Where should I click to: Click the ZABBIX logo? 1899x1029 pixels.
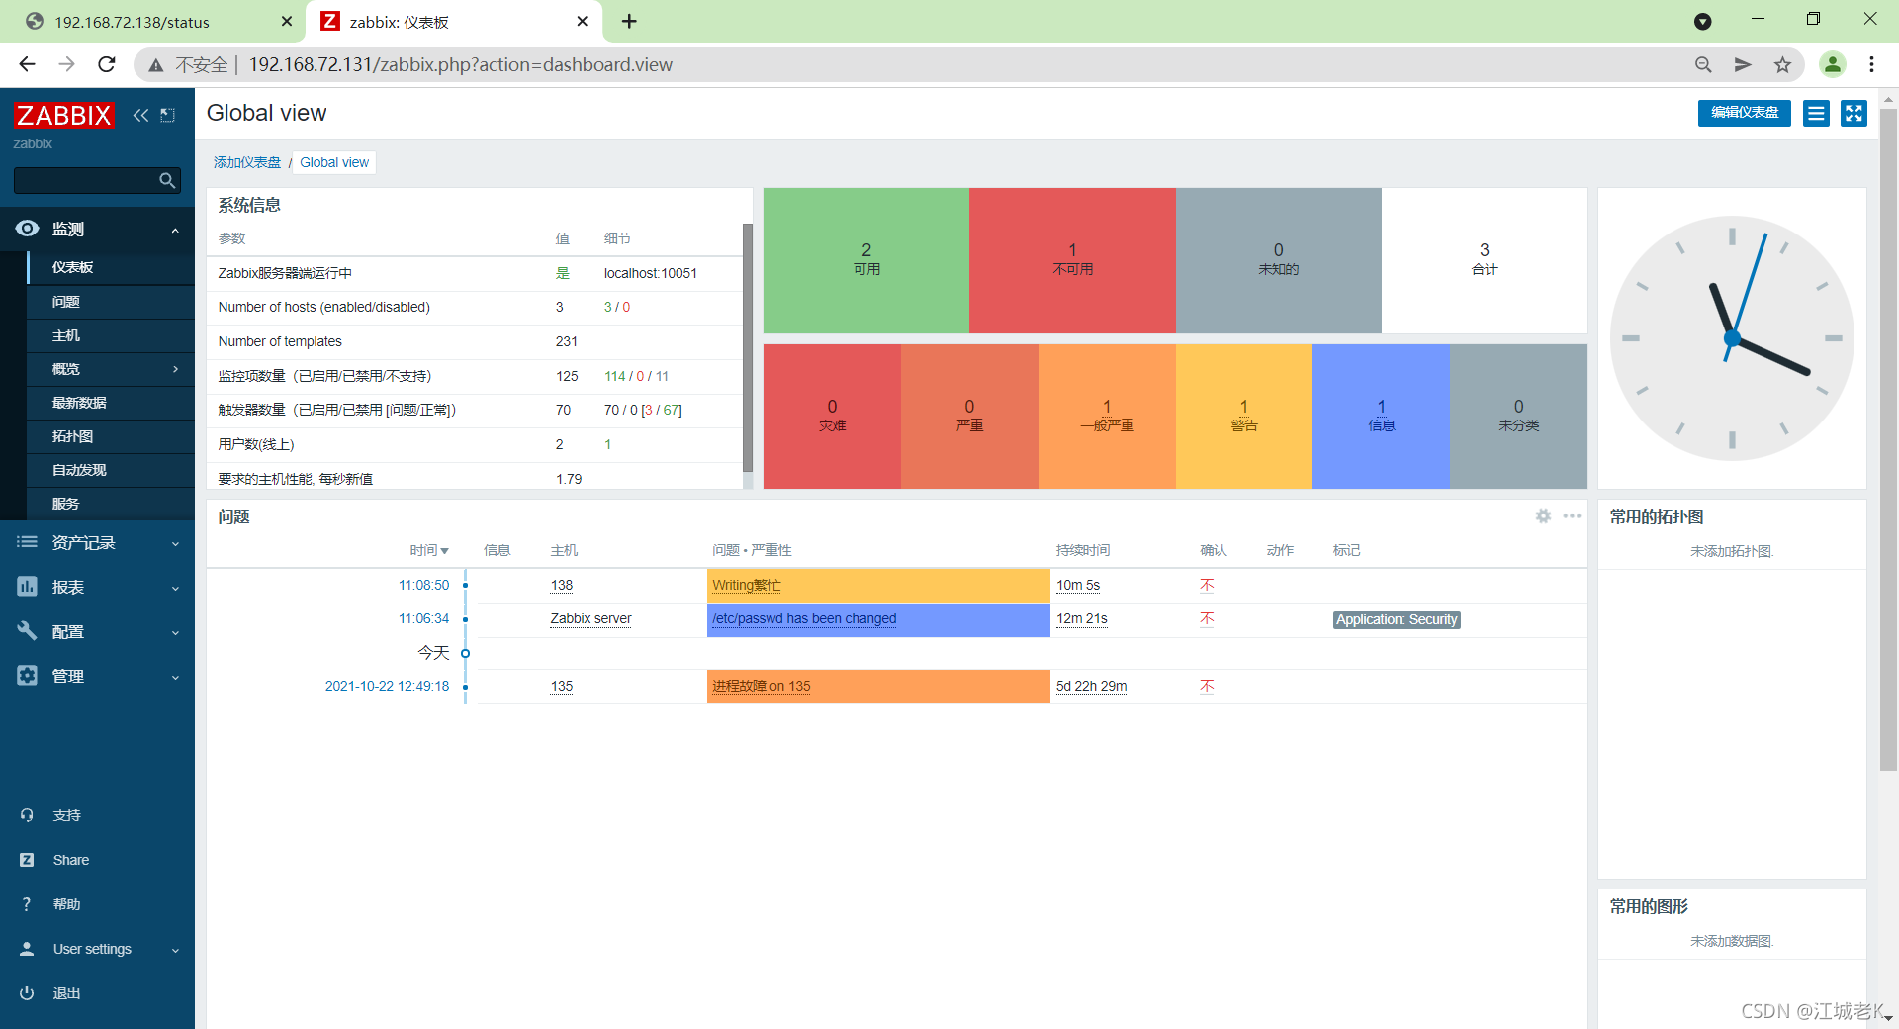[x=63, y=115]
